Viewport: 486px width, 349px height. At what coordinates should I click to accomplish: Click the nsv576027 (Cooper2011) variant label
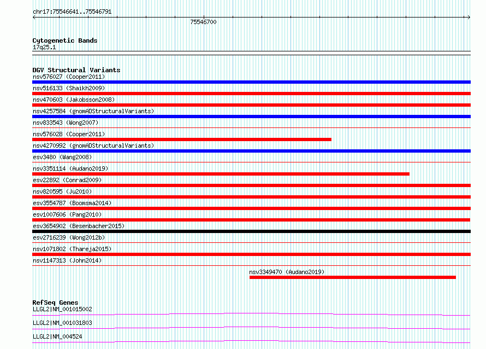click(69, 77)
